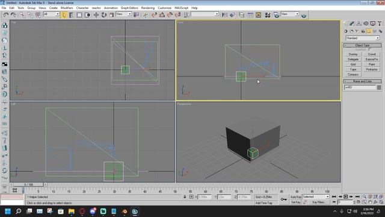Switch to the Modify command panel tab
The width and height of the screenshot is (385, 217).
[352, 24]
